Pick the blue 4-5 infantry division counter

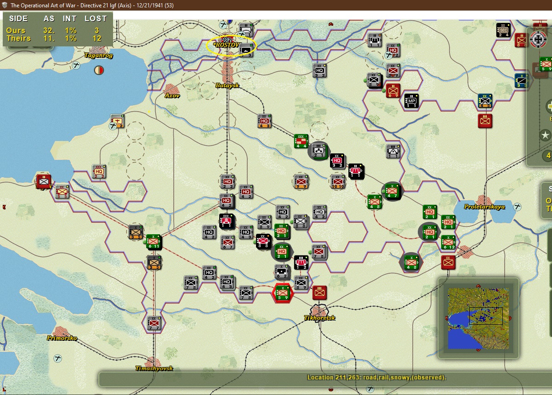[x=485, y=101]
